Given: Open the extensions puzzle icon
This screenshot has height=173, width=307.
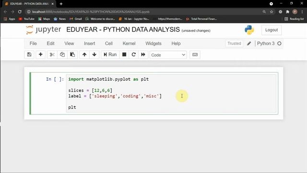Looking at the screenshot, I should pos(287,12).
